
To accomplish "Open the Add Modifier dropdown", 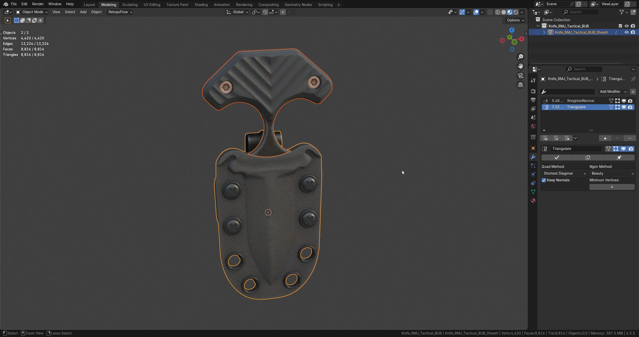I will 613,92.
